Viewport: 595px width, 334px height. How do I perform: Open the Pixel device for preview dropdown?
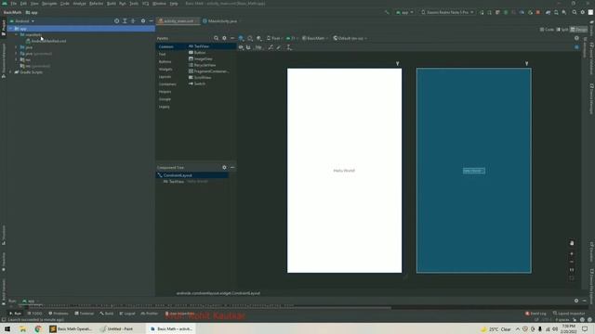point(275,38)
